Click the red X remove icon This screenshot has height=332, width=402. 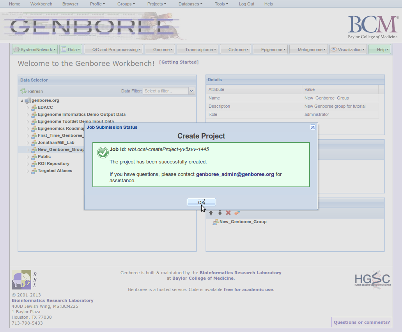point(228,213)
